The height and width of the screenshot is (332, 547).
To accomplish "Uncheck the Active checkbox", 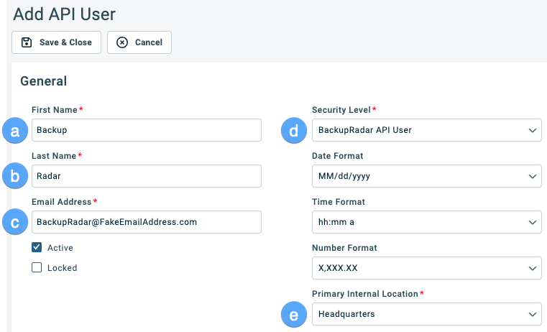I will pyautogui.click(x=37, y=247).
